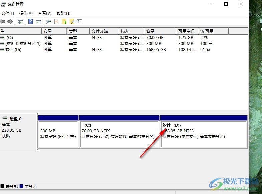Image resolution: width=262 pixels, height=194 pixels.
Task: Sort by the 类型 column header
Action: pyautogui.click(x=78, y=31)
